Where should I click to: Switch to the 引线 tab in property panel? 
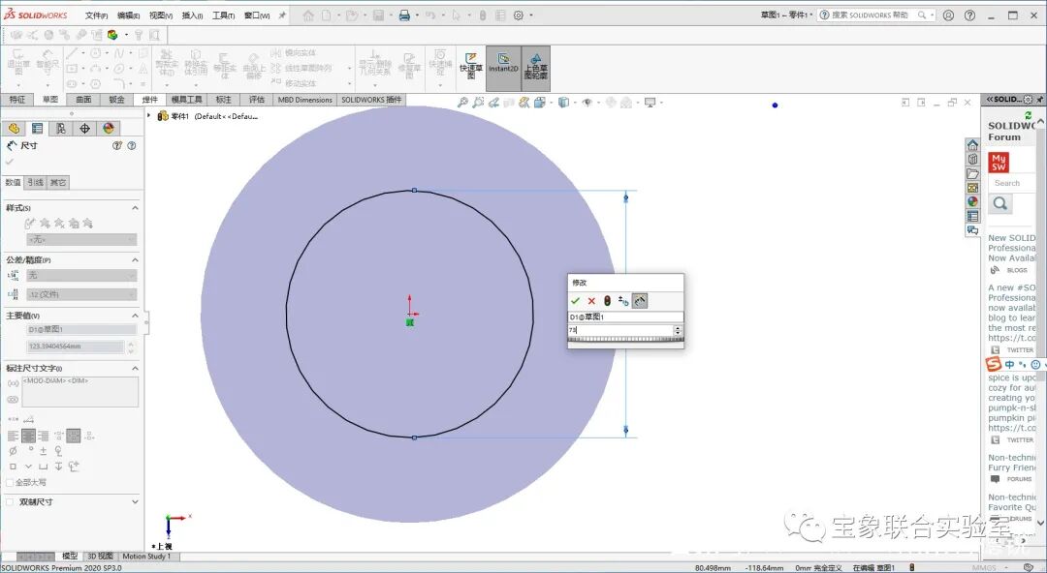pyautogui.click(x=36, y=182)
